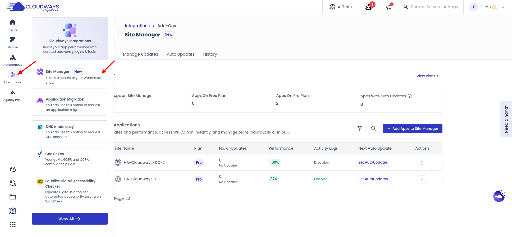512x237 pixels.
Task: Click the View All button
Action: (70, 219)
